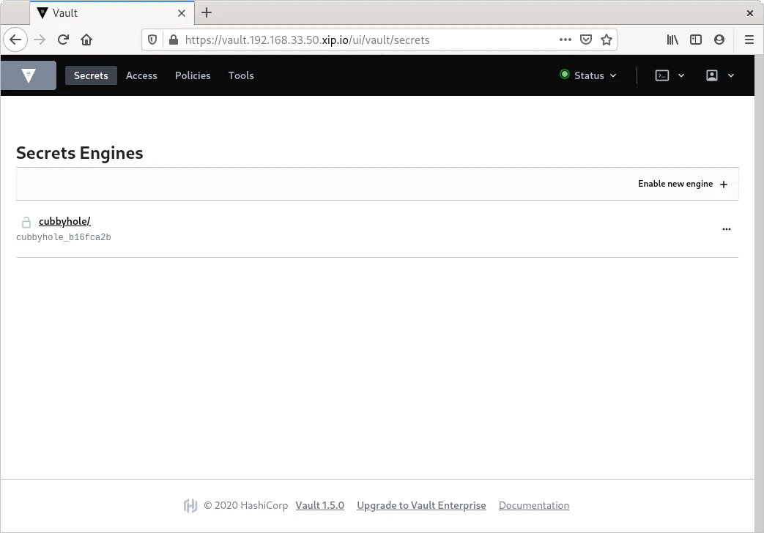Close the browser window
Viewport: 764px width, 533px height.
pos(750,13)
